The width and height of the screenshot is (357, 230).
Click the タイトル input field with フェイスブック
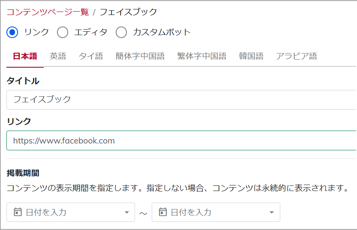181,100
